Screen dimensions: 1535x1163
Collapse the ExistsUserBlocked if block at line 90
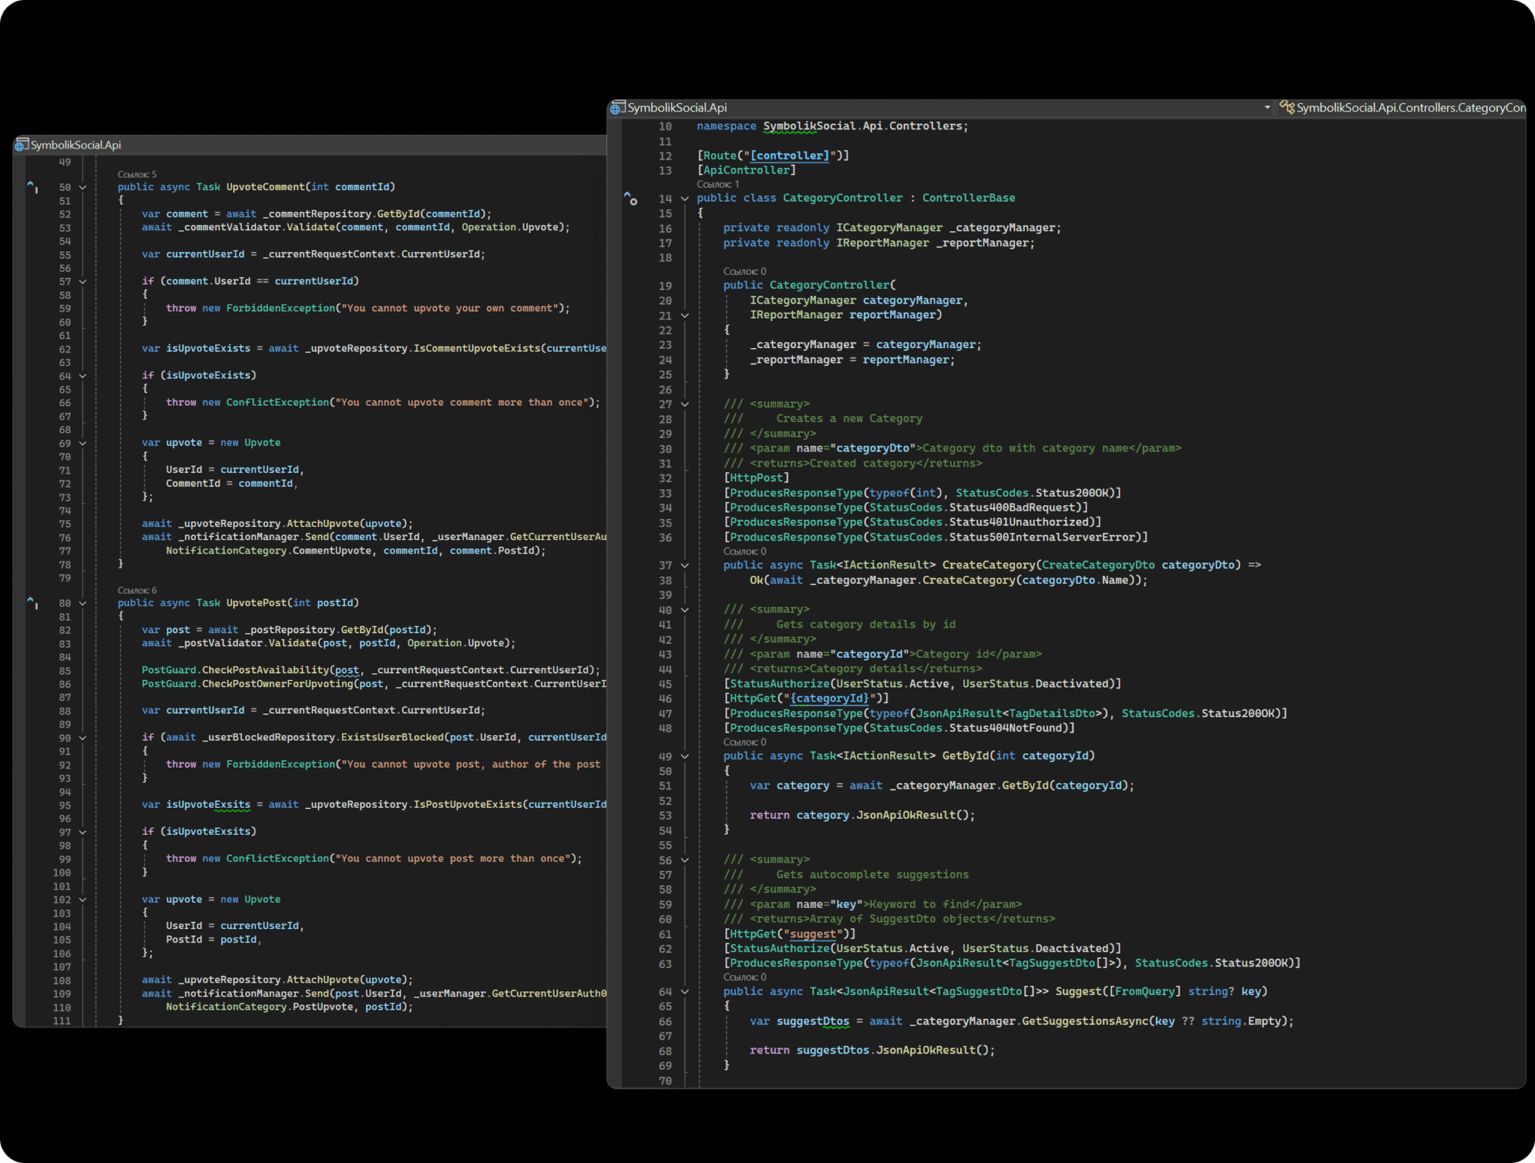(82, 738)
